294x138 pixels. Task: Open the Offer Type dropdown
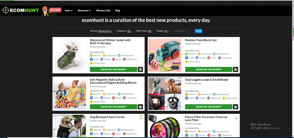pyautogui.click(x=150, y=31)
